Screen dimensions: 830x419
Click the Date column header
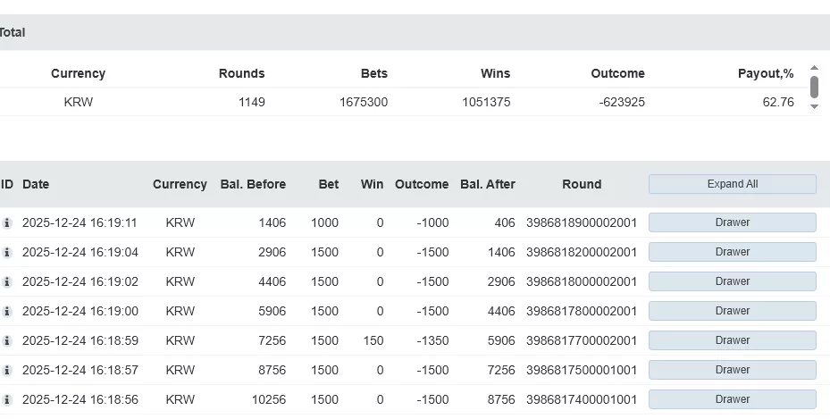pos(36,184)
